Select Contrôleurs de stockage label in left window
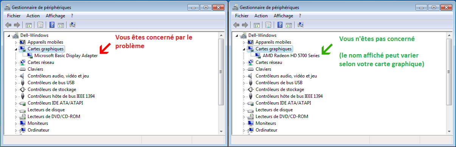The height and width of the screenshot is (147, 456). pyautogui.click(x=52, y=89)
